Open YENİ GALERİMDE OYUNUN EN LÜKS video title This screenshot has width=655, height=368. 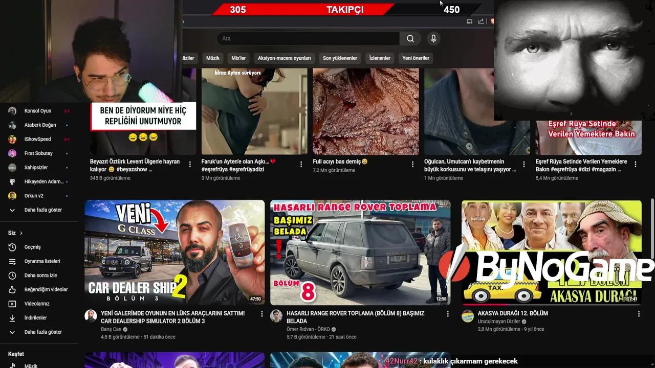click(x=173, y=317)
